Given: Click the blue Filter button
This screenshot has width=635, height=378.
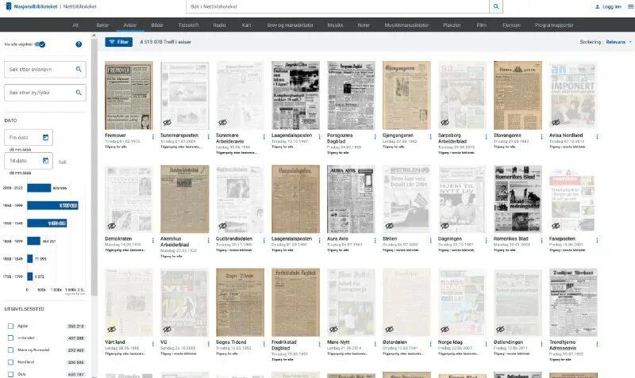Looking at the screenshot, I should pyautogui.click(x=118, y=42).
